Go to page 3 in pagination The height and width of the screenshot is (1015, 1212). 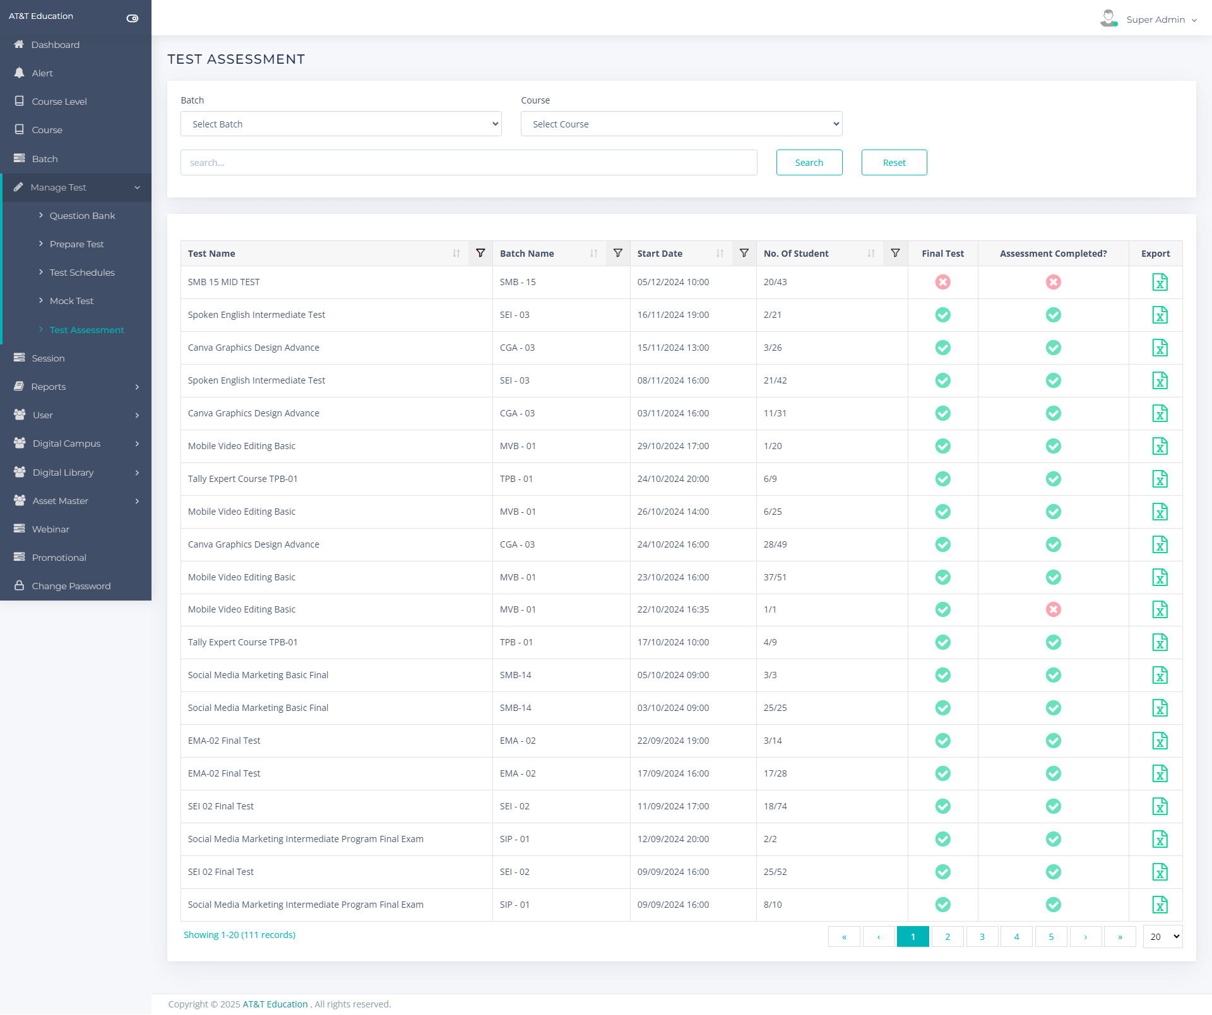982,937
